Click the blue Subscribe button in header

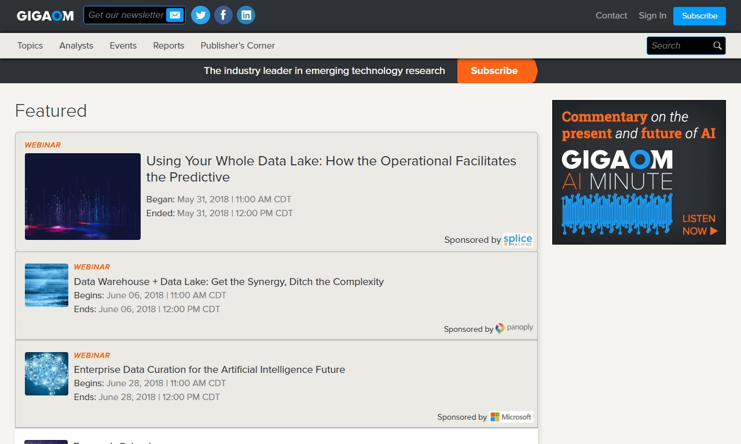point(699,16)
